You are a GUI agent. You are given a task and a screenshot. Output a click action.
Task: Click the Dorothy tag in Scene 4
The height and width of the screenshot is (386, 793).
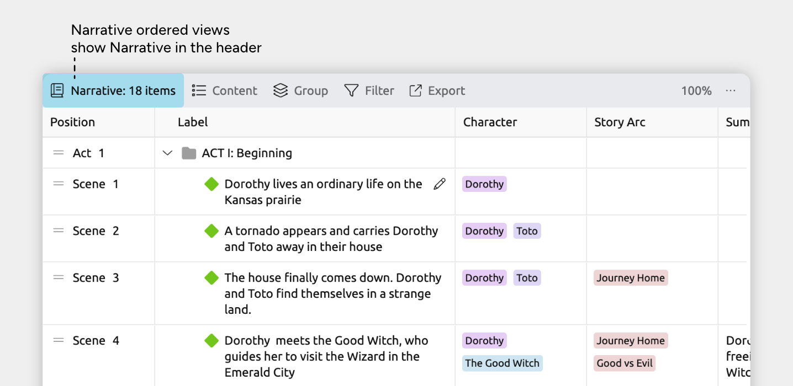(x=484, y=341)
